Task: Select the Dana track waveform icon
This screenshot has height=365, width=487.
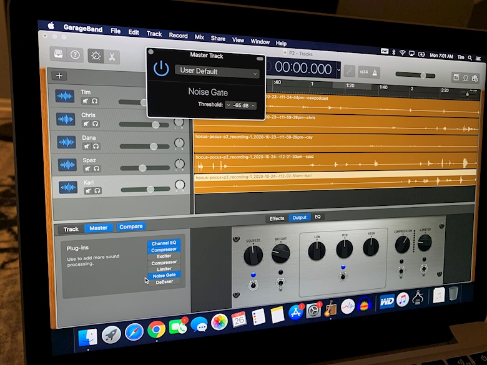Action: [x=66, y=142]
